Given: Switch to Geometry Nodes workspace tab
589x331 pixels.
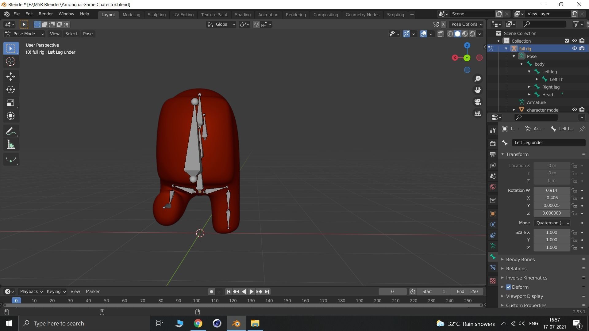Looking at the screenshot, I should (x=362, y=15).
